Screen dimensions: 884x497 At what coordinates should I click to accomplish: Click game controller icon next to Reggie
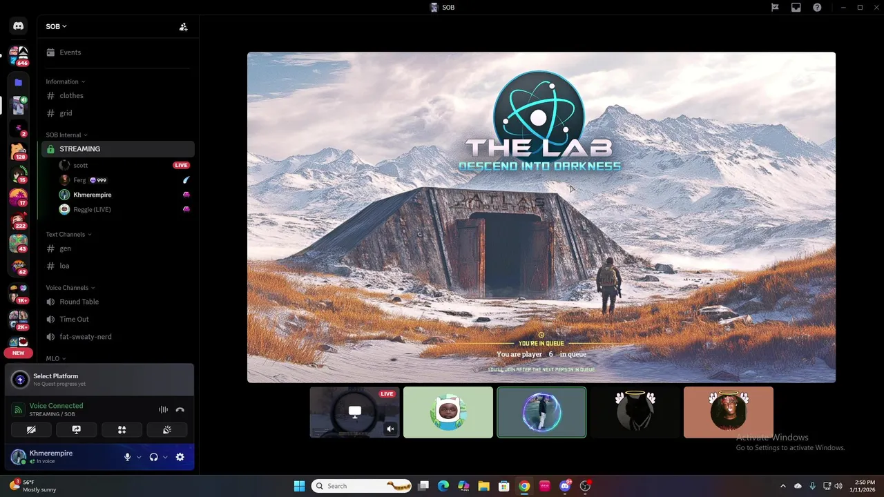click(186, 209)
